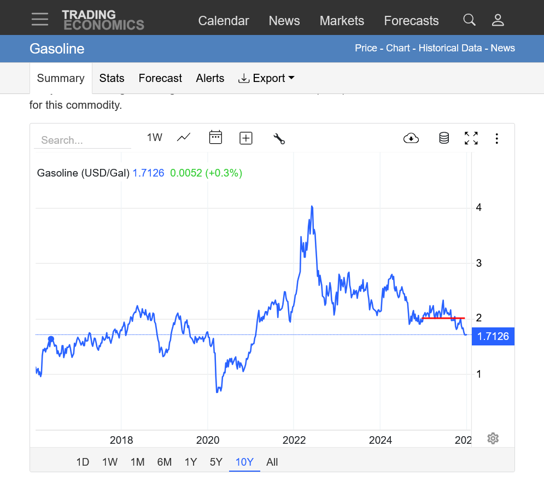Expand the Export dropdown
Viewport: 544px width, 493px height.
point(267,78)
